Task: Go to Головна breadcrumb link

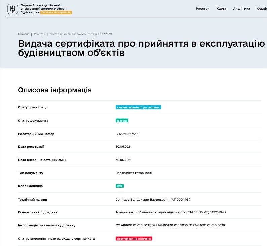Action: (24, 34)
